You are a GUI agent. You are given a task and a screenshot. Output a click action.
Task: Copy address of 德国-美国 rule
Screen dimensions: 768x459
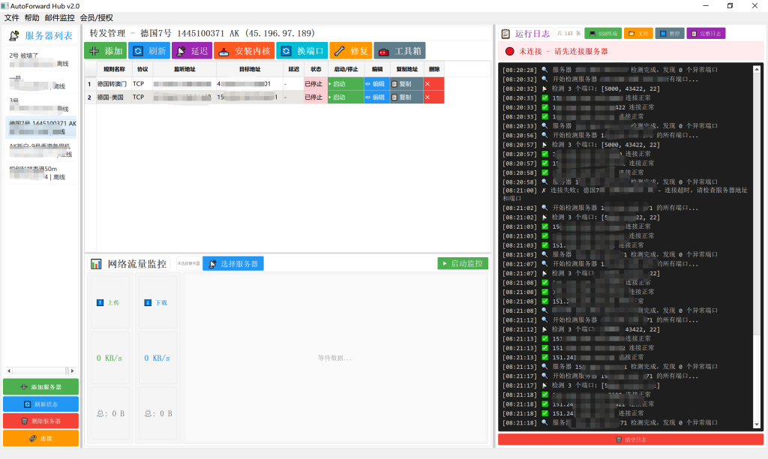pos(406,97)
